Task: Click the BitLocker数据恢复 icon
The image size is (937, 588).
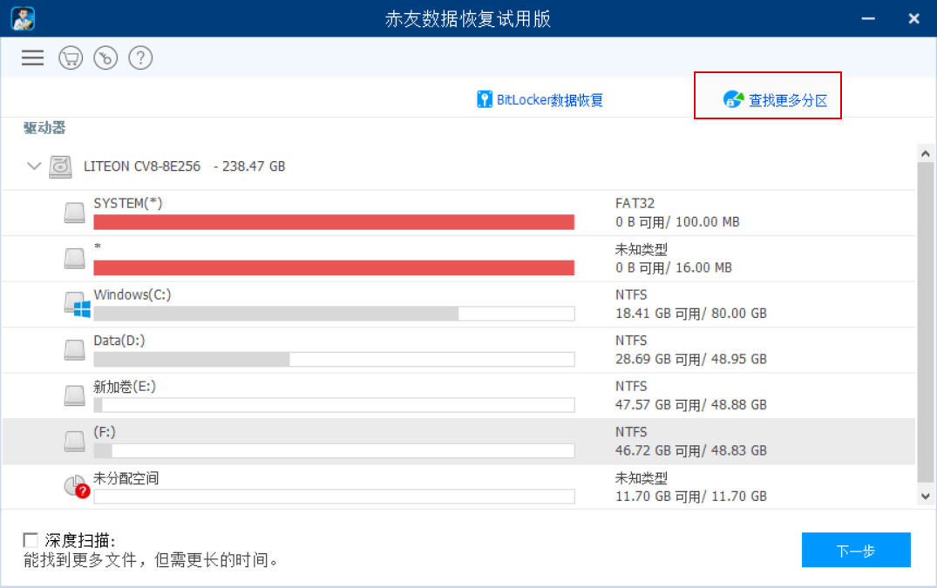Action: tap(484, 99)
